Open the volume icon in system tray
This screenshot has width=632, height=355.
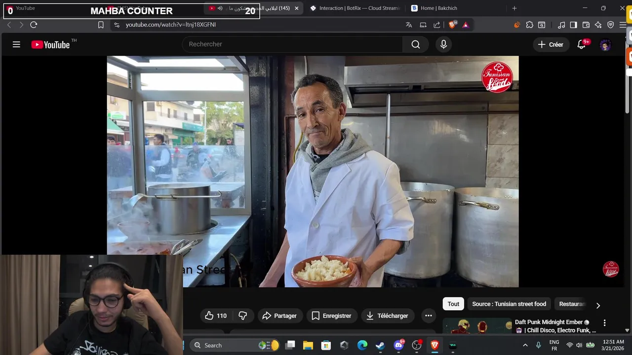579,345
